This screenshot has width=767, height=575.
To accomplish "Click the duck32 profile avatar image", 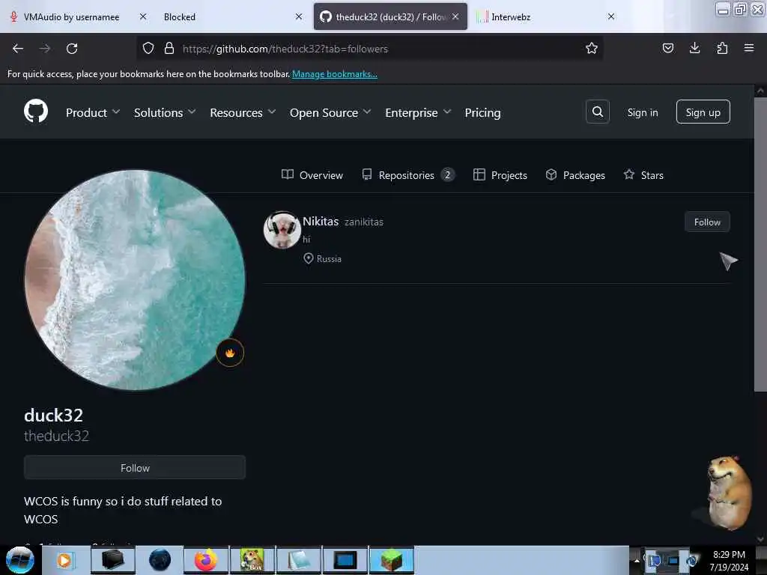I will pyautogui.click(x=135, y=280).
